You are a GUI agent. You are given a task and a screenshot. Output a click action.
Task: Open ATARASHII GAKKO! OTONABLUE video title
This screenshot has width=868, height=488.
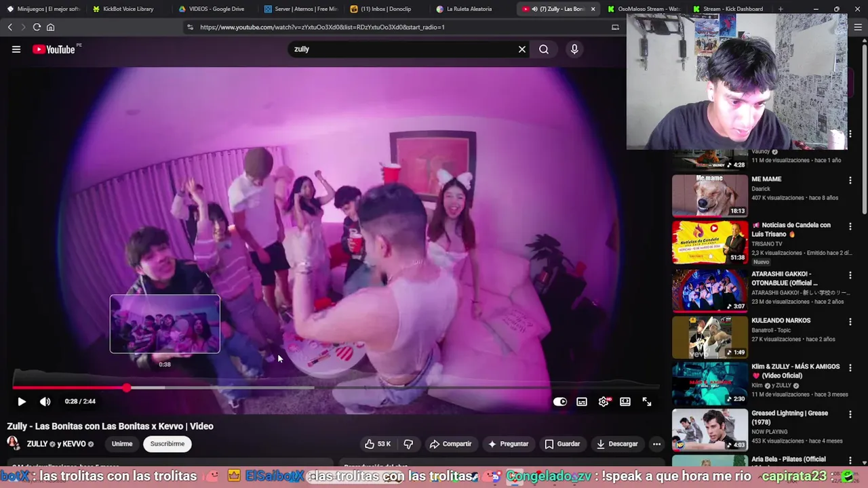pos(785,279)
